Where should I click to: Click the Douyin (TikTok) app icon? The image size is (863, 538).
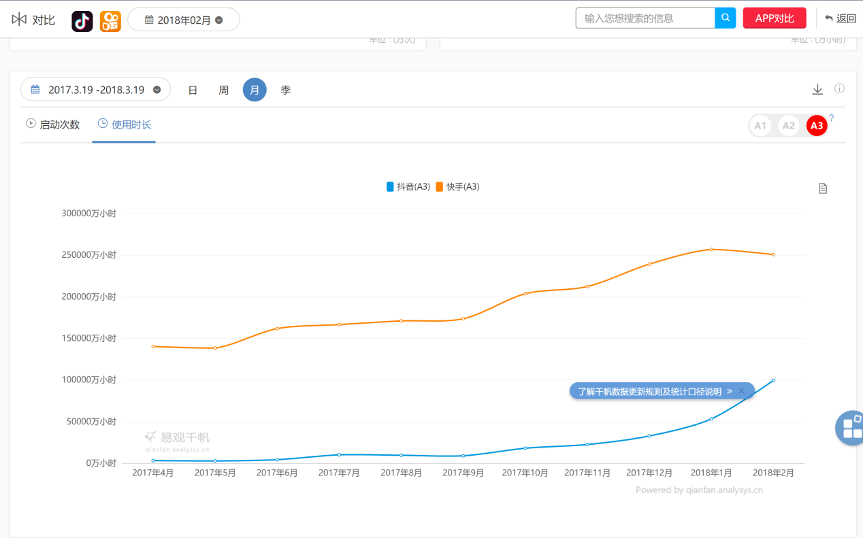pyautogui.click(x=82, y=21)
